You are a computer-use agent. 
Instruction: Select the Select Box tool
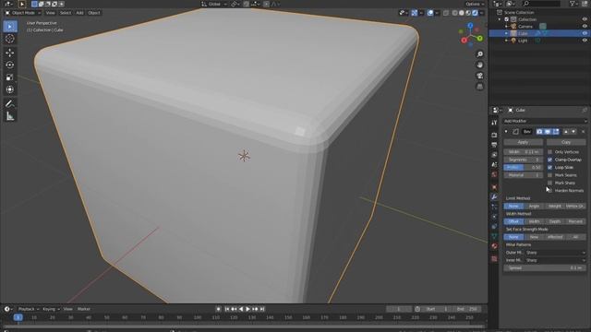click(10, 27)
